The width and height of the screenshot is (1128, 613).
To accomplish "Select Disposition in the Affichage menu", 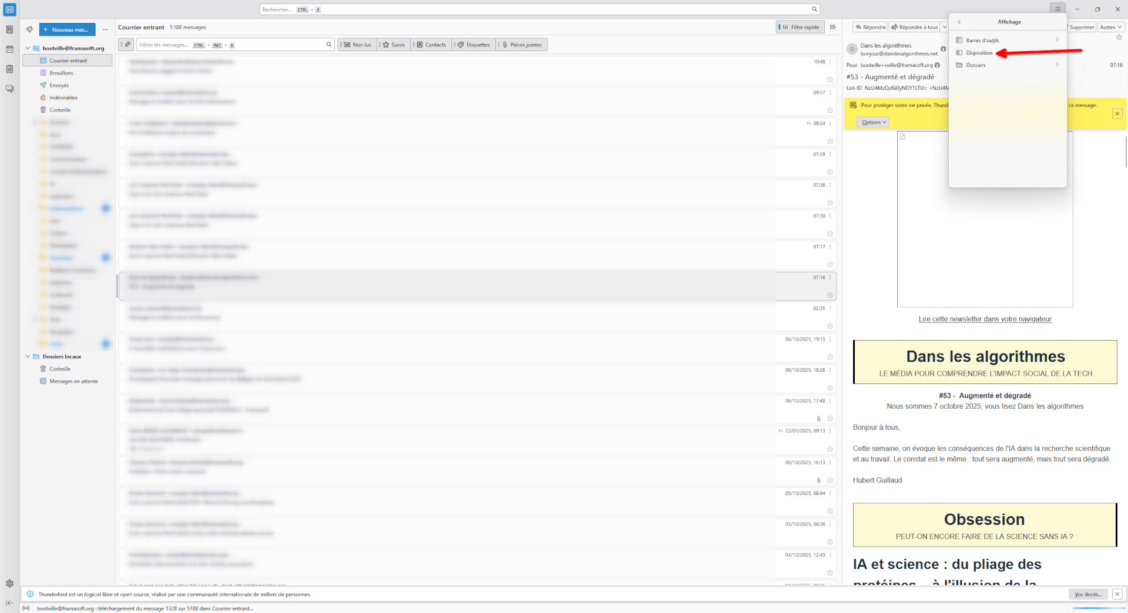I will click(x=979, y=53).
